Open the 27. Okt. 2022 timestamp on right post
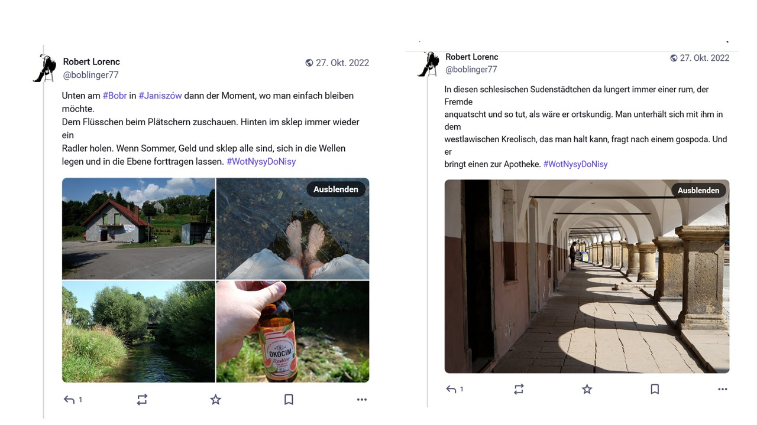 [x=704, y=58]
